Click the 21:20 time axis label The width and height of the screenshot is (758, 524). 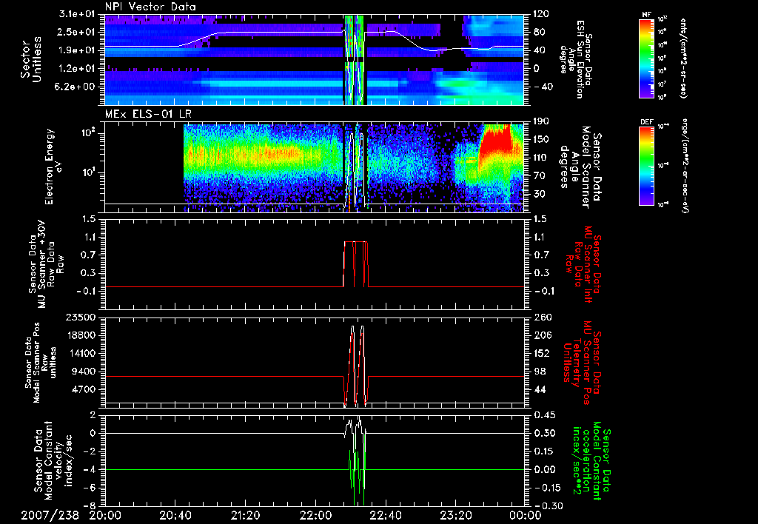pos(246,515)
